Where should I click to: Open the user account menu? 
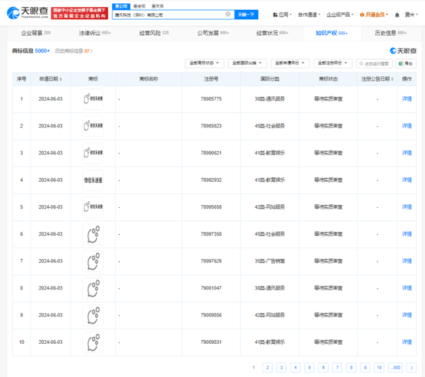411,15
